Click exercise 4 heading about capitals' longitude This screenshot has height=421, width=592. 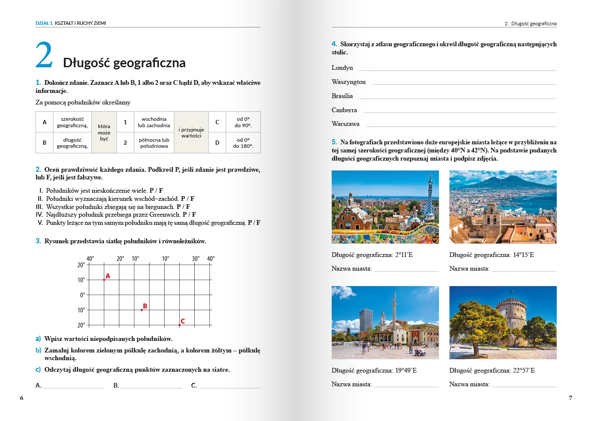coord(444,48)
